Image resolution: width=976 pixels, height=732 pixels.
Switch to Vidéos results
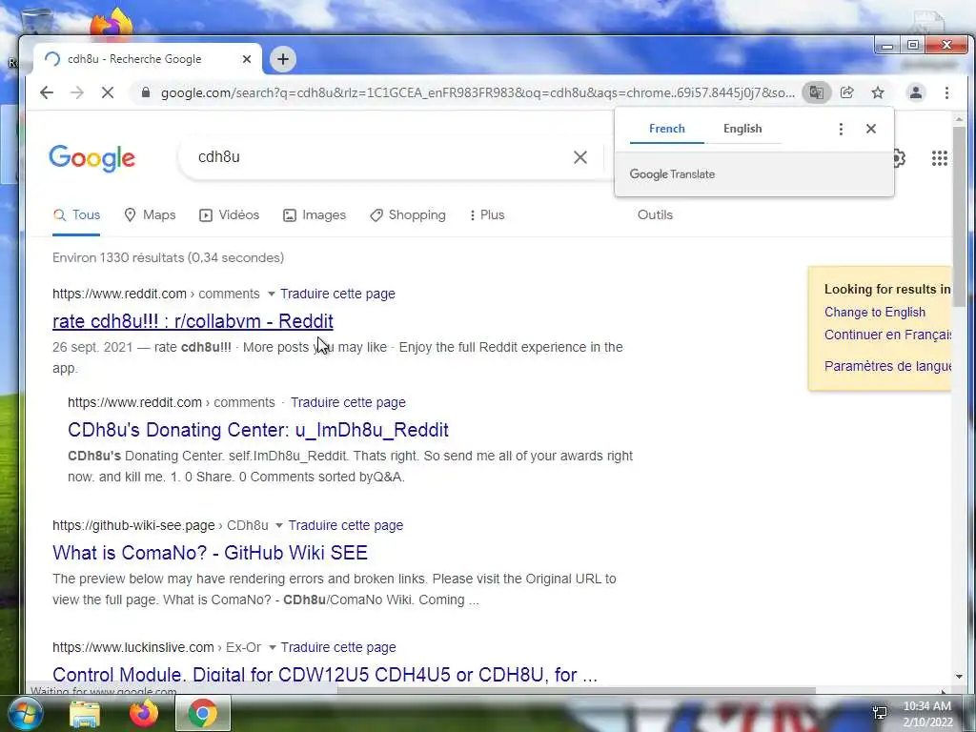229,215
